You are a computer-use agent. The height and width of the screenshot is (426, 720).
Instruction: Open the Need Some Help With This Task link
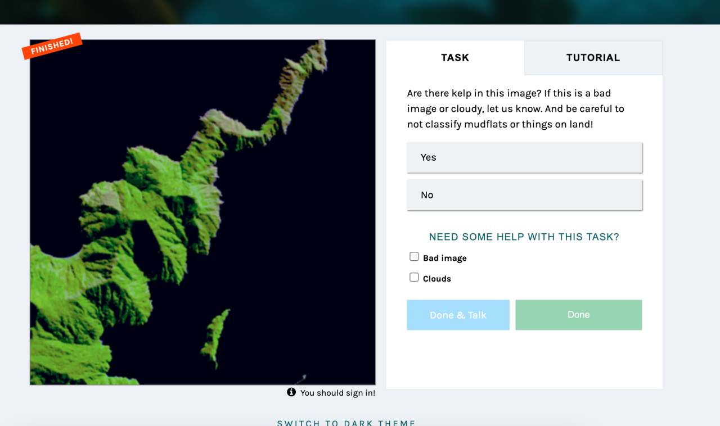(524, 237)
